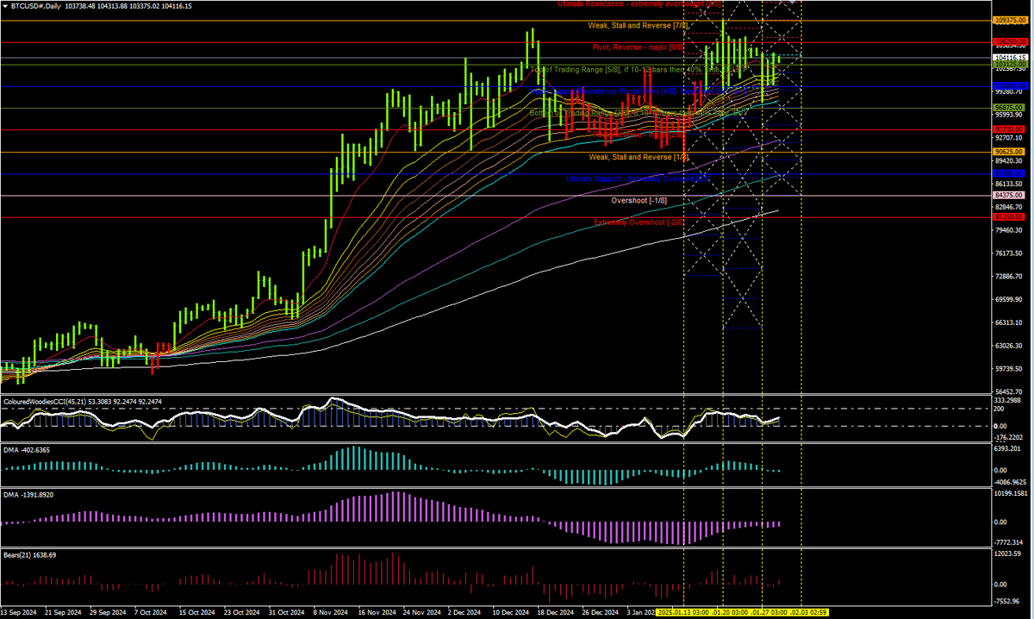Select the 'Weak, Stall and Reverse [1/8]' label

pos(638,157)
